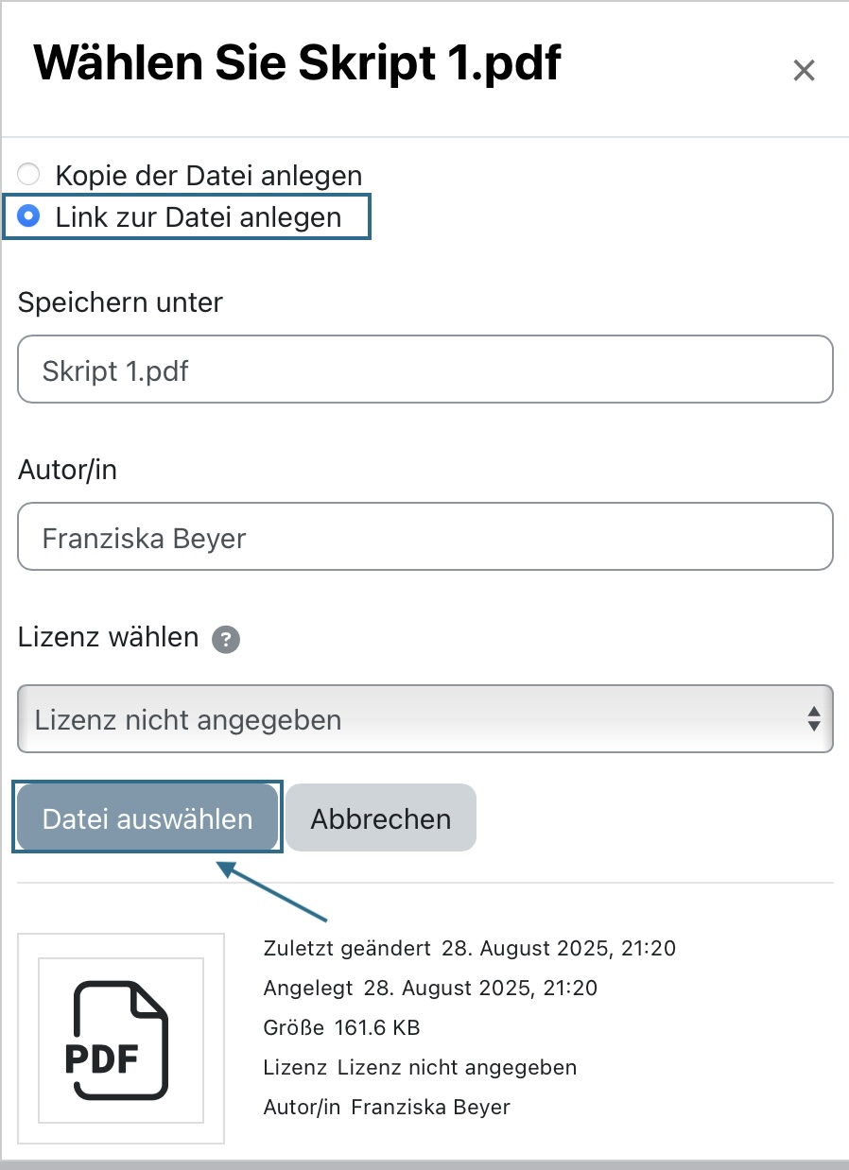Click the Speichern unter label
The height and width of the screenshot is (1170, 849).
pyautogui.click(x=120, y=302)
